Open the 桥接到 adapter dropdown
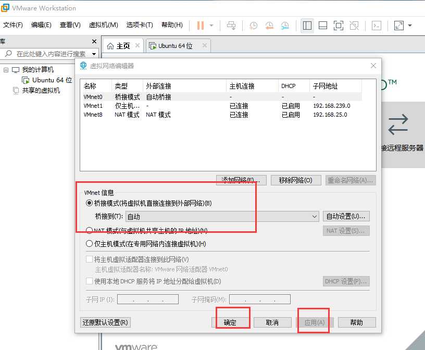Viewport: 425px width, 350px height. pyautogui.click(x=222, y=217)
